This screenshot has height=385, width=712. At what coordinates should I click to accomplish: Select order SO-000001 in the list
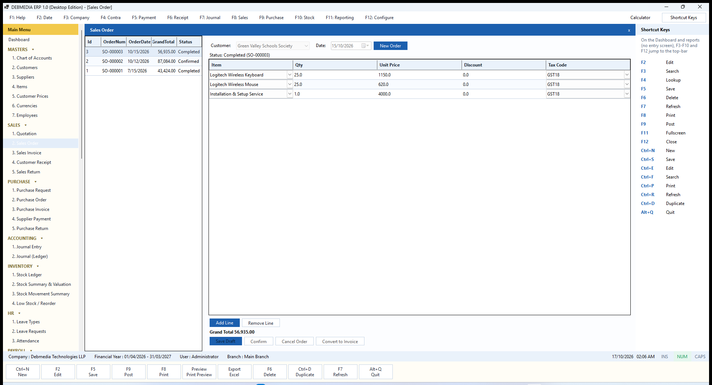[x=143, y=71]
